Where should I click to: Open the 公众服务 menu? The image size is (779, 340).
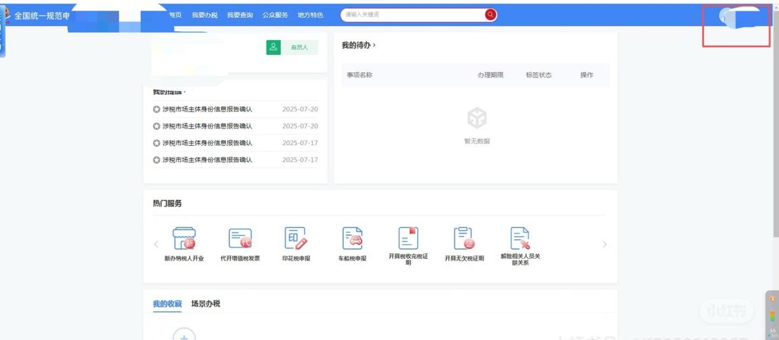coord(275,15)
